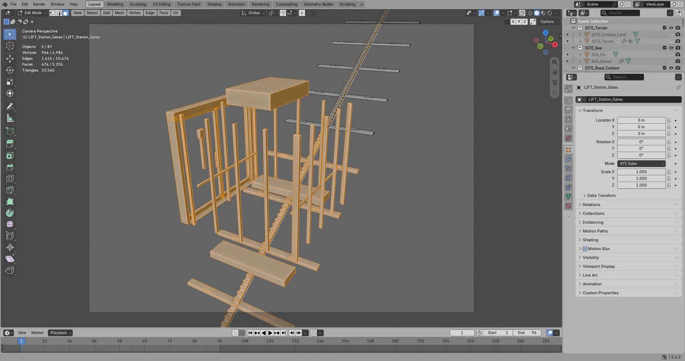Open the UV Editing workspace tab
The height and width of the screenshot is (361, 685).
pos(162,4)
